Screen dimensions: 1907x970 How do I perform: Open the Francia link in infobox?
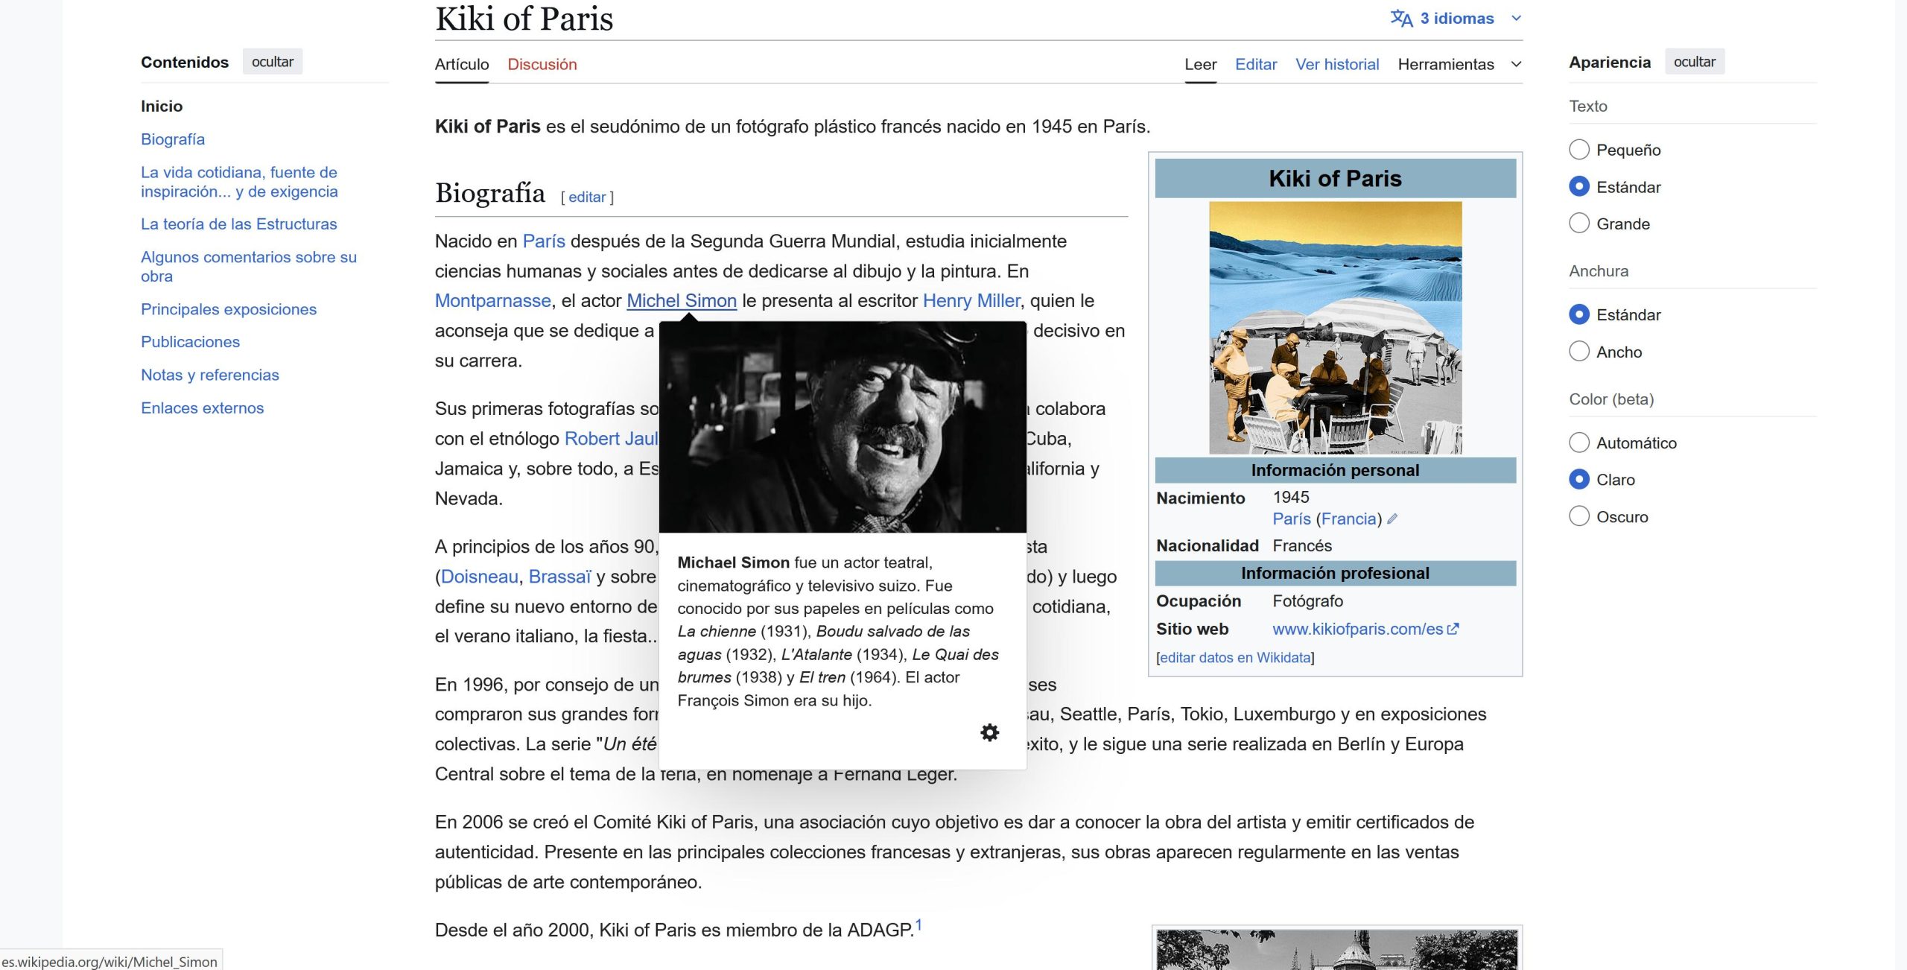tap(1349, 519)
